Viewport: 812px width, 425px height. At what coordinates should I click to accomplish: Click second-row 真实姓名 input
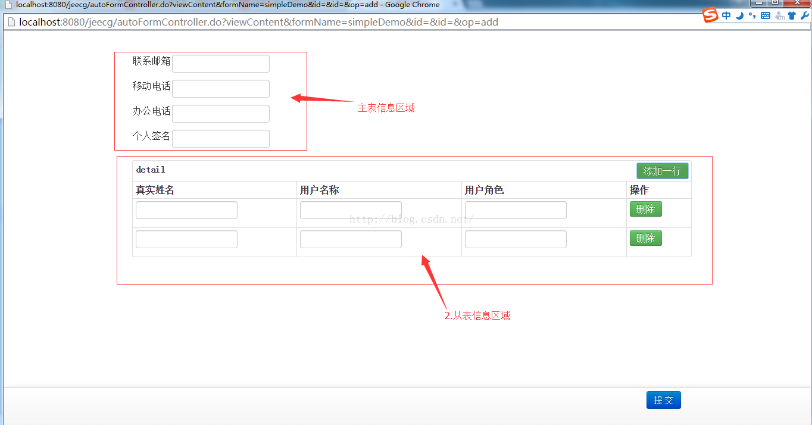click(186, 239)
